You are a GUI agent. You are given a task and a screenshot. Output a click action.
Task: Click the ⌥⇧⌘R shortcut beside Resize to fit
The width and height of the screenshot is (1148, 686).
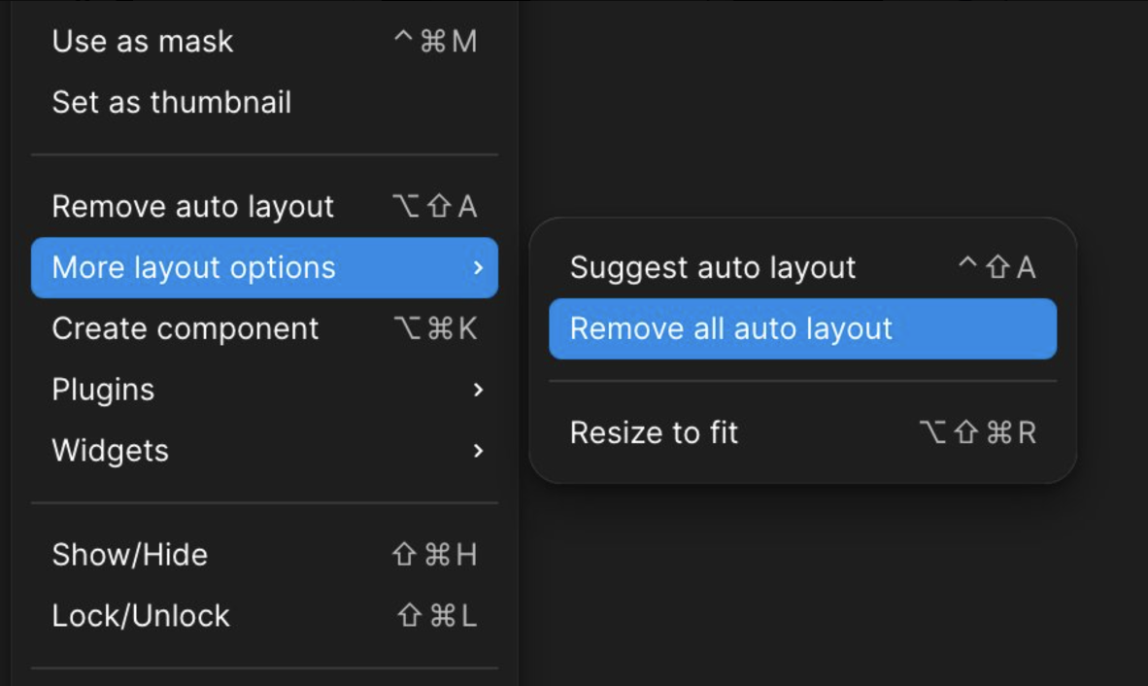point(977,432)
